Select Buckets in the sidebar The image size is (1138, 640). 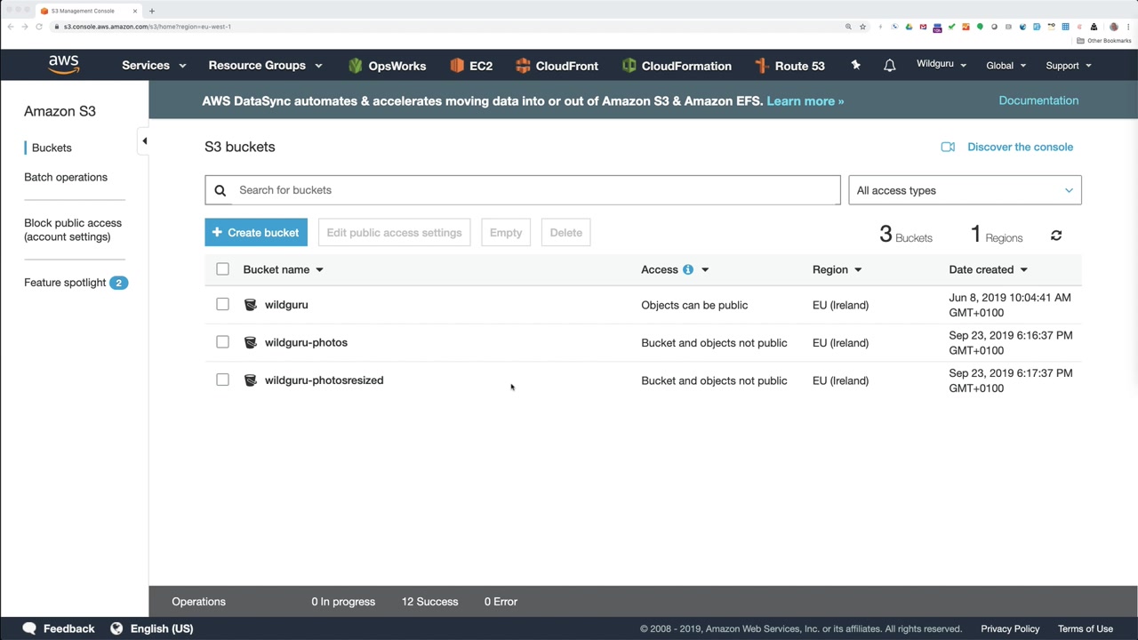[x=52, y=148]
